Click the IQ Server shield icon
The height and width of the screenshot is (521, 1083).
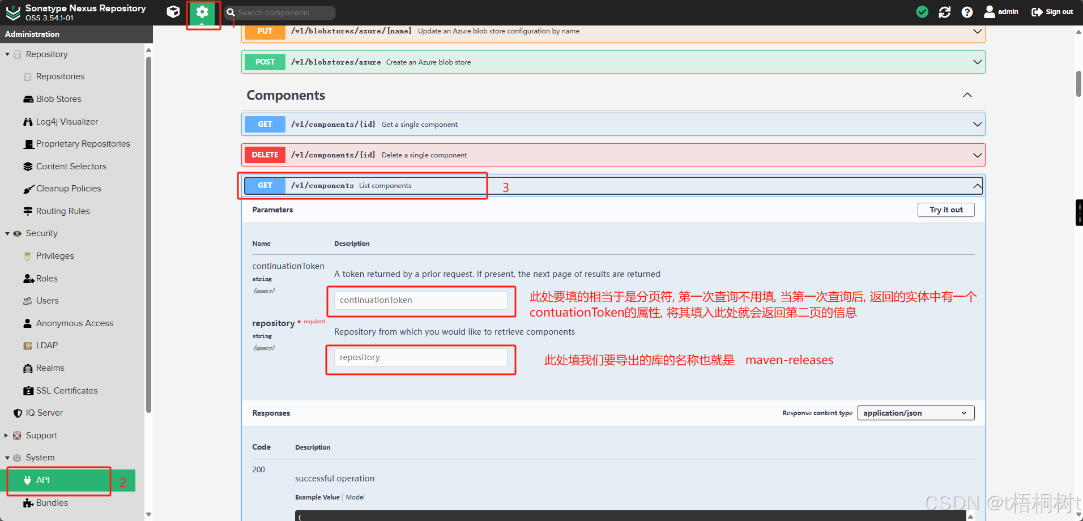pyautogui.click(x=18, y=413)
